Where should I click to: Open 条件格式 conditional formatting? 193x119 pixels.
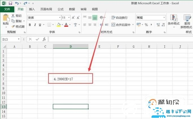click(x=173, y=21)
